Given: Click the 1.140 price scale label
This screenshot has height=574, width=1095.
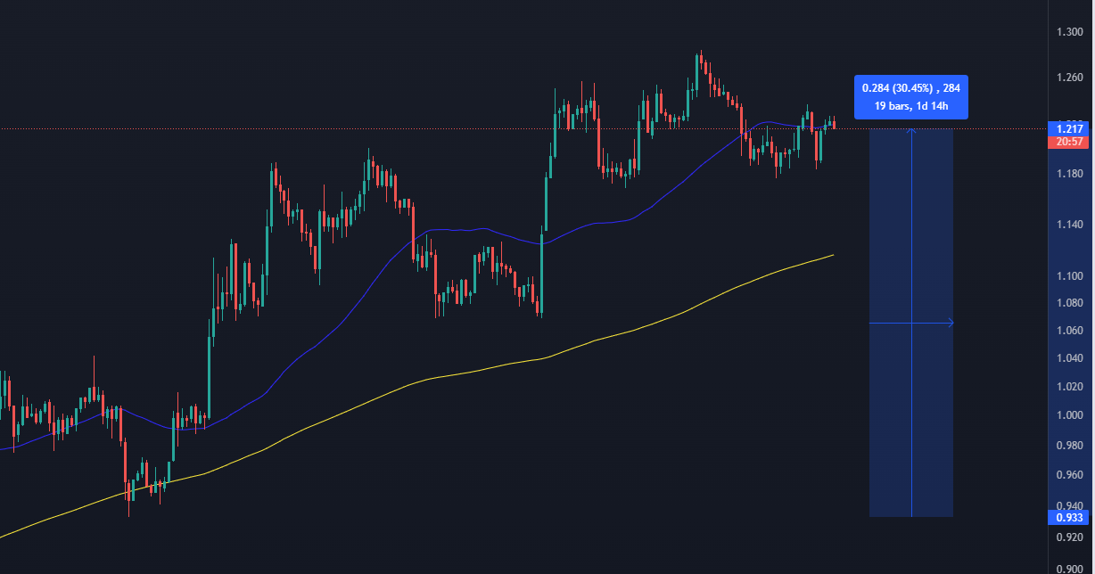Looking at the screenshot, I should 1069,225.
